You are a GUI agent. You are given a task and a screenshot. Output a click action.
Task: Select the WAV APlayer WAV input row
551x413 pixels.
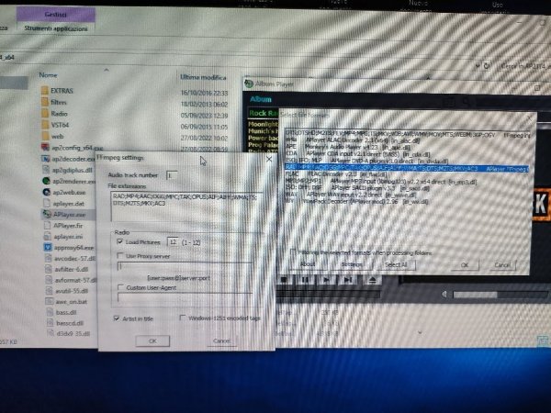406,195
